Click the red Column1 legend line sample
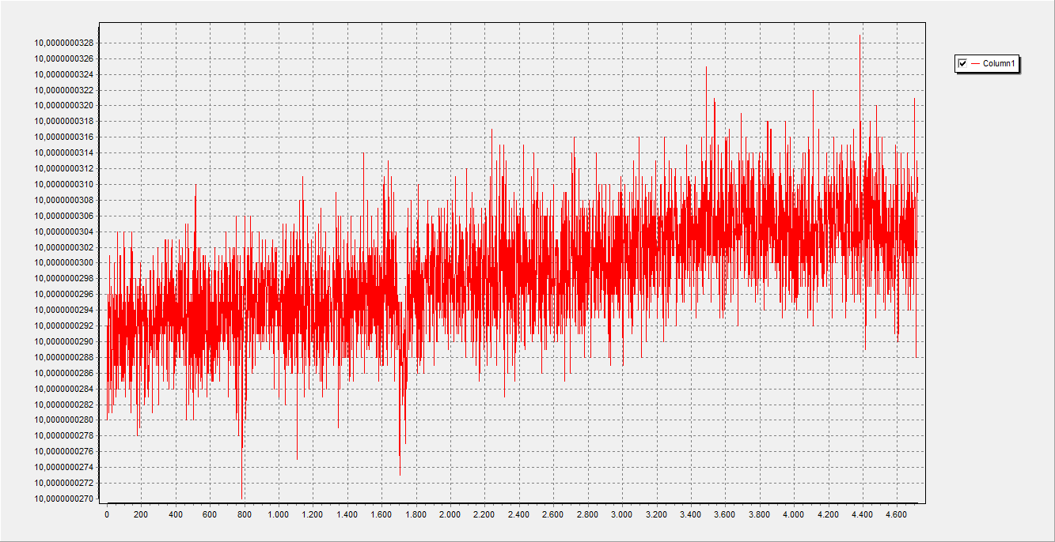This screenshot has height=542, width=1055. click(975, 63)
